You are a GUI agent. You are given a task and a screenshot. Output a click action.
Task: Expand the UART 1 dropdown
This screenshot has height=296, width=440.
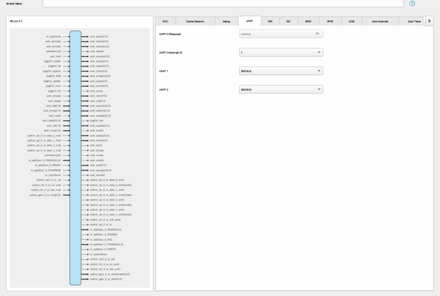(x=281, y=71)
